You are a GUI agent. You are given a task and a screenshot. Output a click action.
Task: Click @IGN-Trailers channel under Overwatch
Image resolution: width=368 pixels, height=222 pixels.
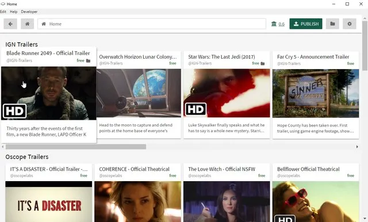pyautogui.click(x=111, y=63)
